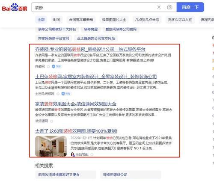Click the shield badge next to 土巴兔装修网
This screenshot has width=214, height=181.
66,94
